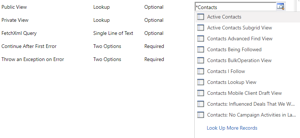This screenshot has width=300, height=138.
Task: Click icon beside Contacts Being Followed
Action: [200, 49]
